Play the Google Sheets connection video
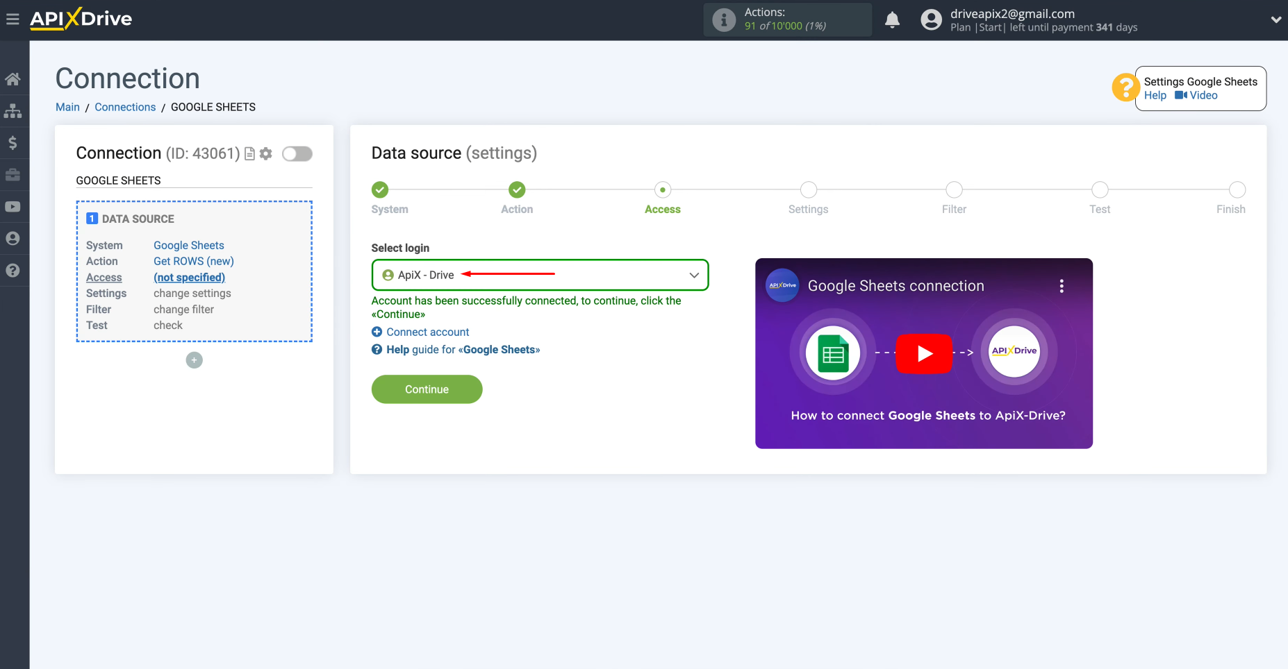Screen dimensions: 1288x669 (924, 353)
